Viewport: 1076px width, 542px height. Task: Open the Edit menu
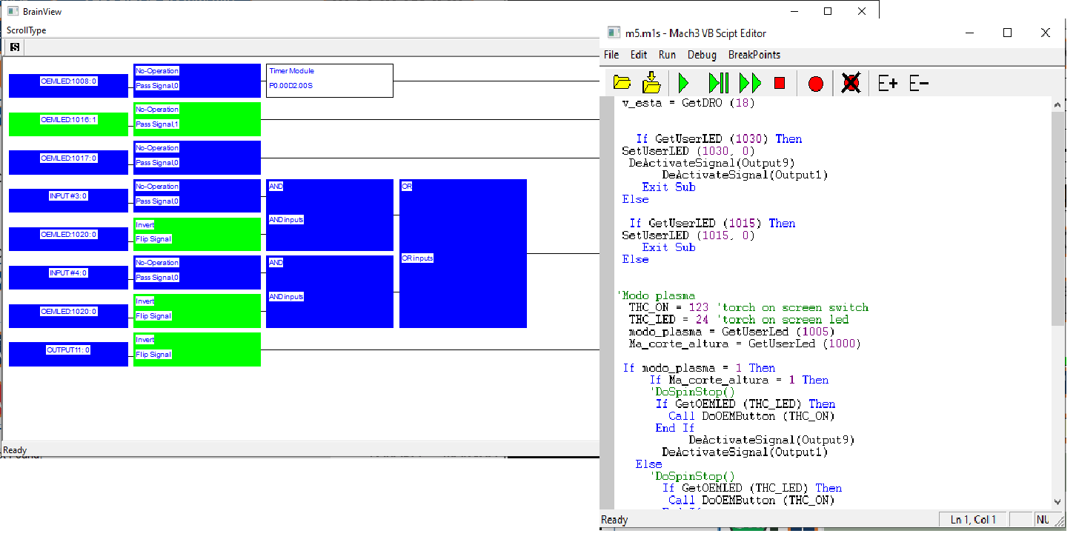pos(639,55)
